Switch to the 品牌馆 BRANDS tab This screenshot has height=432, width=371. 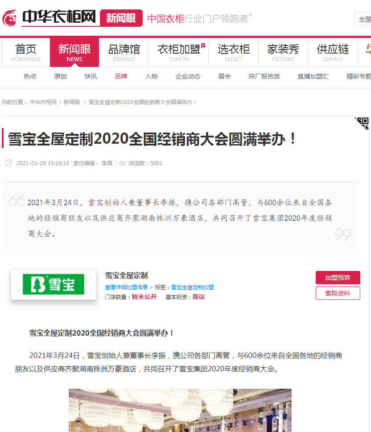(124, 52)
